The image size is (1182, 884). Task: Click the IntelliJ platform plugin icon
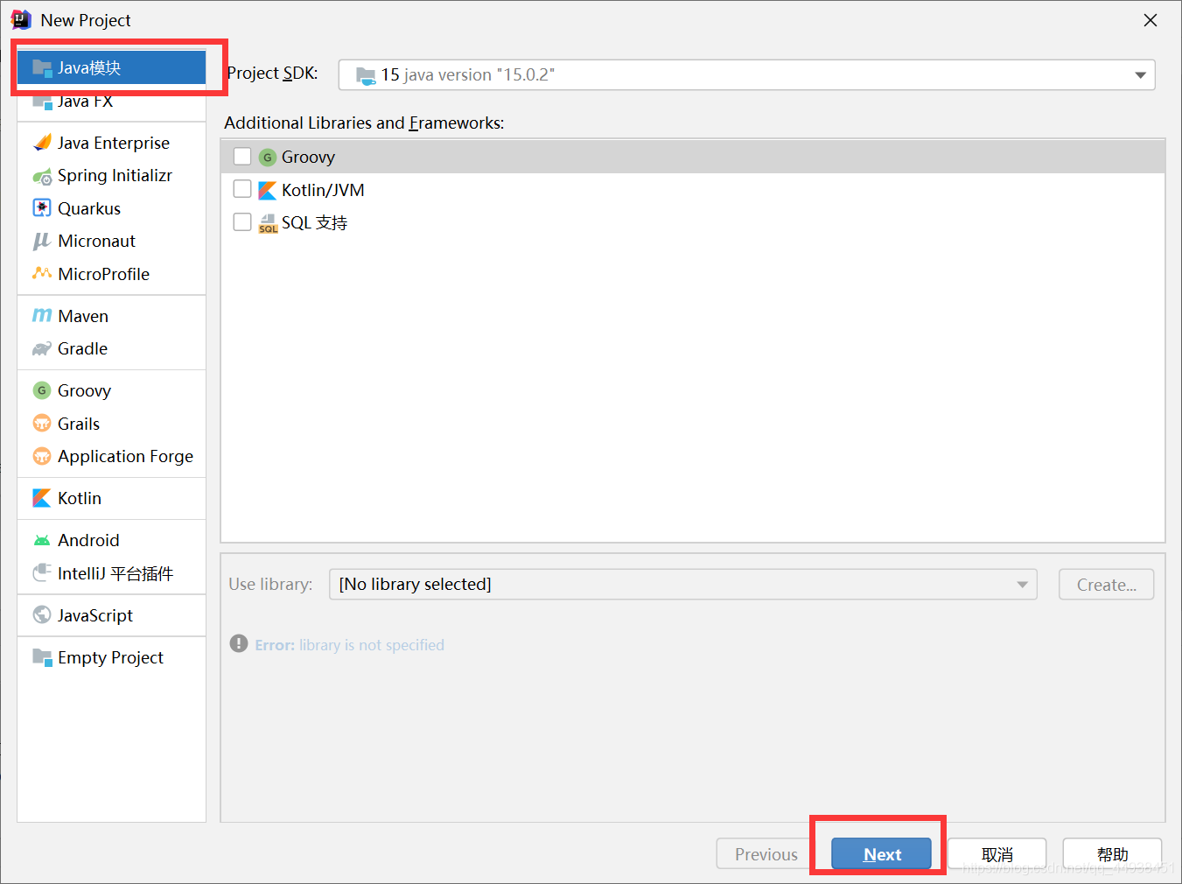(42, 573)
